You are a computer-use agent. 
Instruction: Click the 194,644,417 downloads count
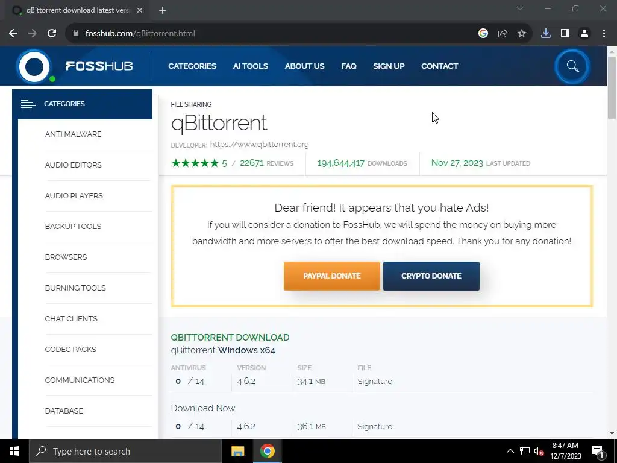(x=341, y=163)
